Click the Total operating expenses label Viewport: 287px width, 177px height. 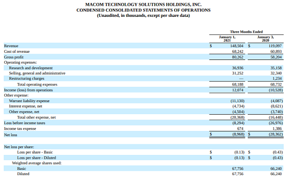(37, 84)
